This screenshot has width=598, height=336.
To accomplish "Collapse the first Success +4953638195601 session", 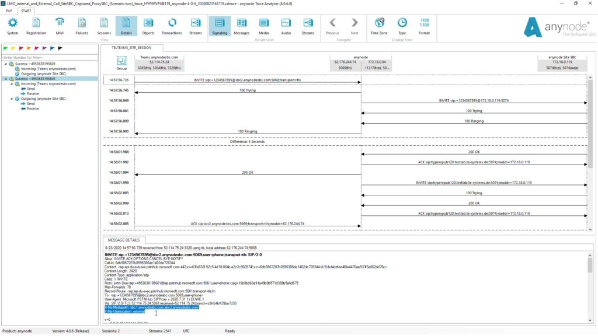I will click(x=6, y=64).
